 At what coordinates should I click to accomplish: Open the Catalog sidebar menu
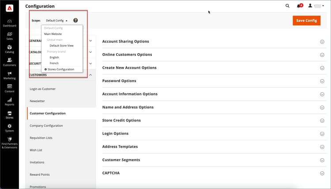tap(10, 49)
